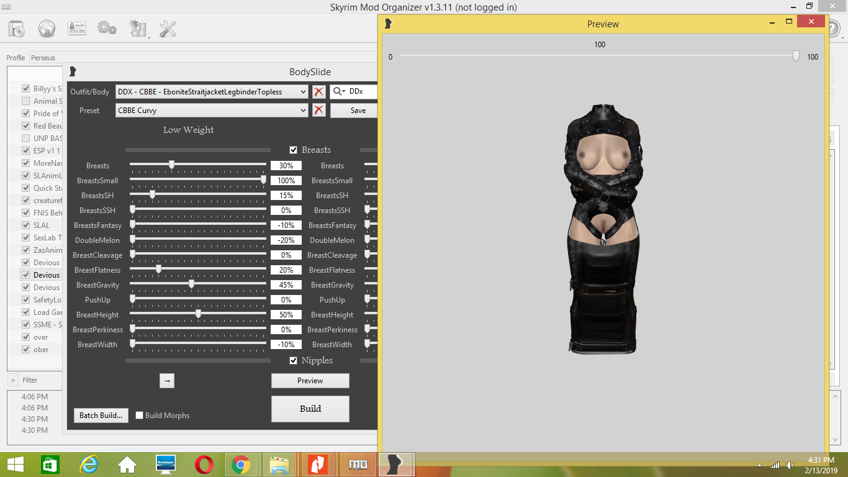This screenshot has height=477, width=848.
Task: Open the executables gears icon
Action: point(107,29)
